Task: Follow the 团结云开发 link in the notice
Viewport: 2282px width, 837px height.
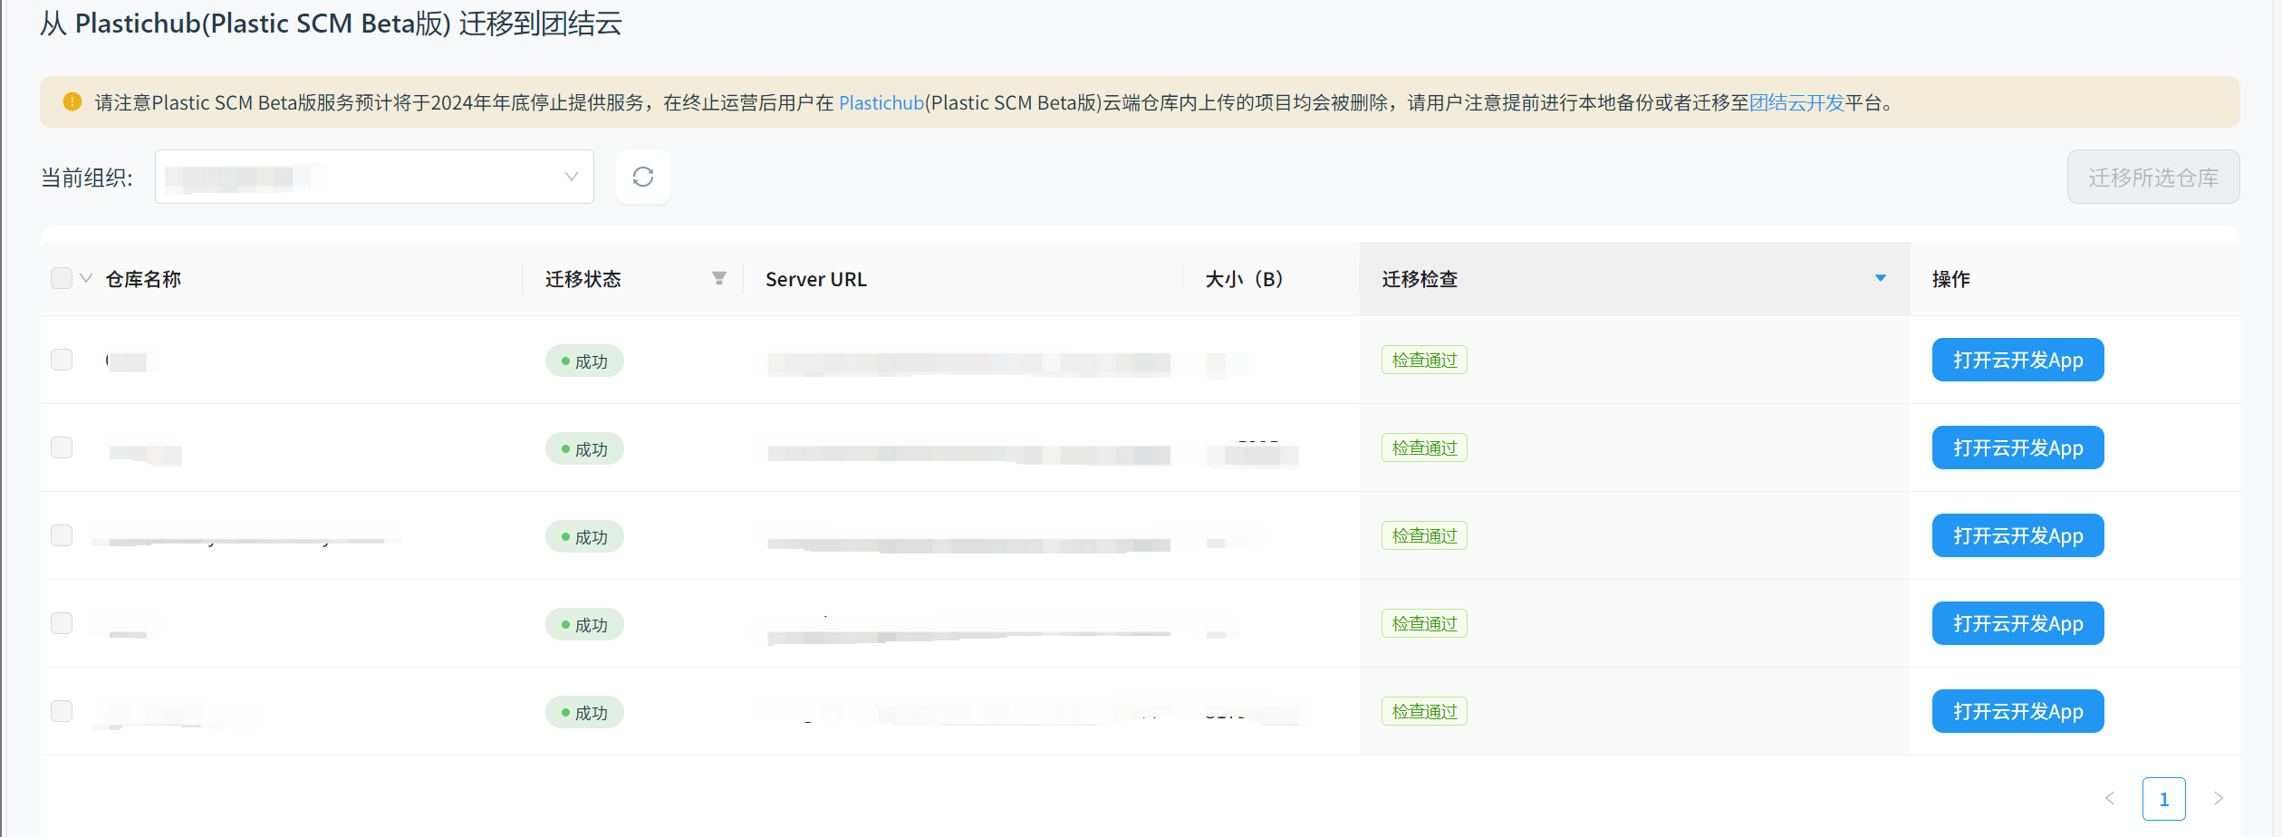Action: (x=1797, y=102)
